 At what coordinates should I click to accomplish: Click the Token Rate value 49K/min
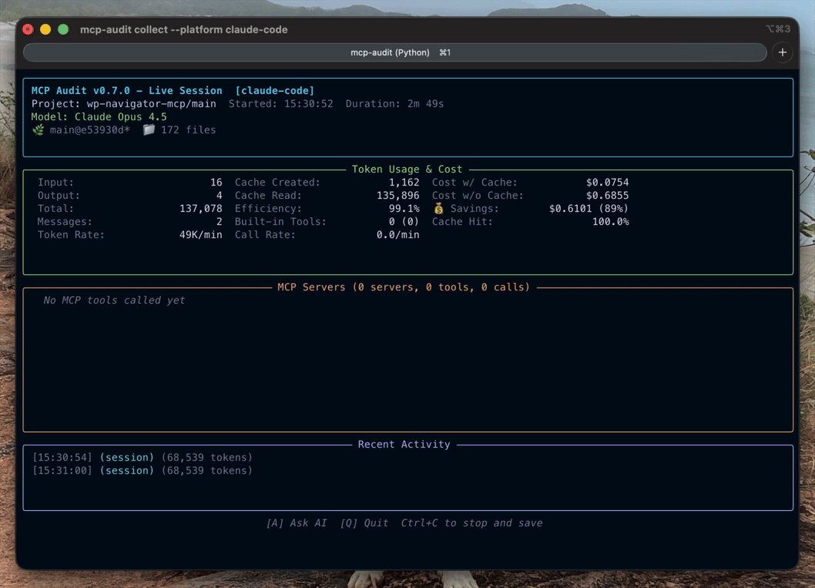tap(200, 234)
